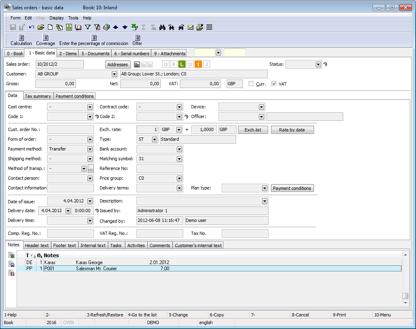Viewport: 416px width, 329px height.
Task: Click the stacked sheets refresh icon
Action: click(x=106, y=27)
